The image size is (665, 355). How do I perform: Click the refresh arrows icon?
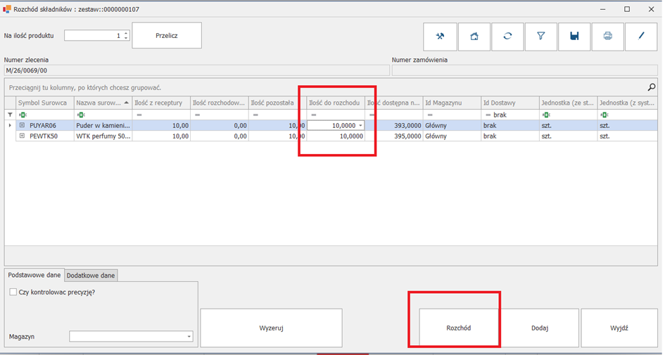pyautogui.click(x=507, y=37)
